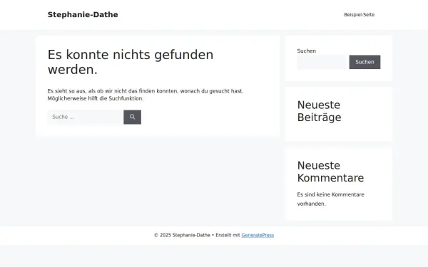Click the magnifying glass search icon button
Screen dimensions: 428x267
point(133,117)
